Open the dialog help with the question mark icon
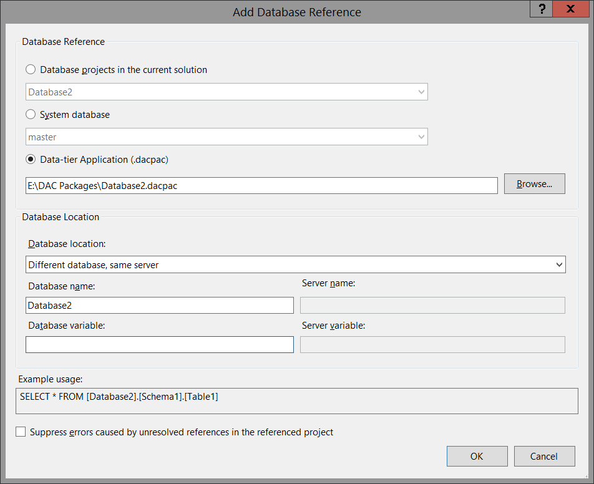The width and height of the screenshot is (594, 484). 540,9
